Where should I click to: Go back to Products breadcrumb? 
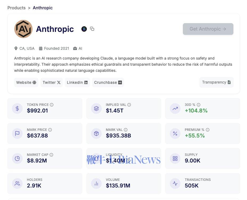pos(17,8)
